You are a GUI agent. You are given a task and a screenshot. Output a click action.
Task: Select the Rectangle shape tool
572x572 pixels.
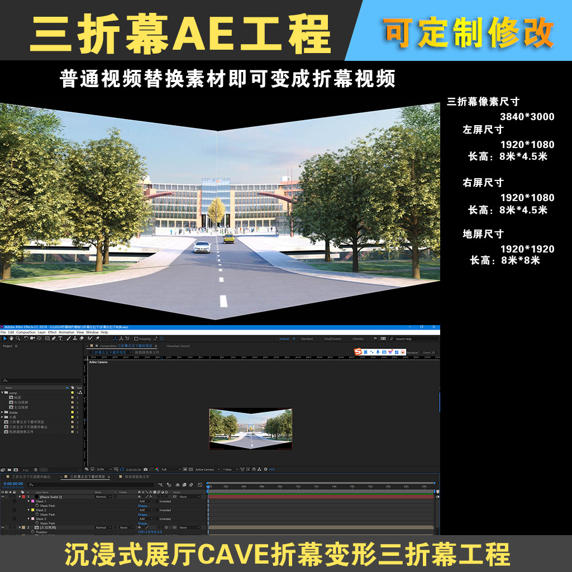(47, 339)
